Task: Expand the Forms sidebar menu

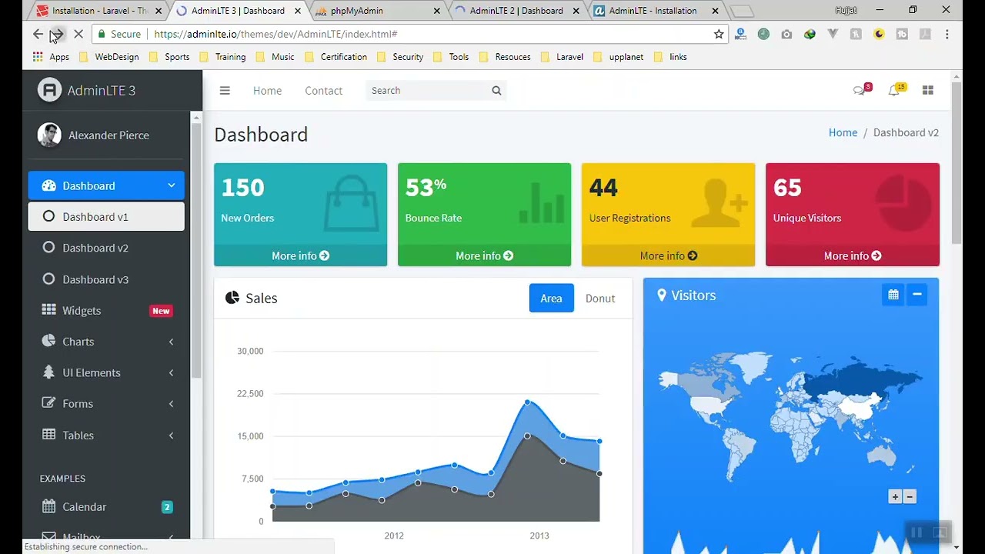Action: pos(106,403)
